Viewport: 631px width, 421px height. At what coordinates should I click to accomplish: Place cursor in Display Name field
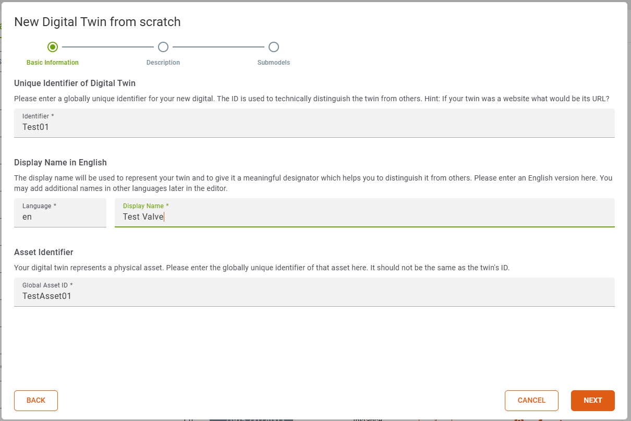pos(364,216)
